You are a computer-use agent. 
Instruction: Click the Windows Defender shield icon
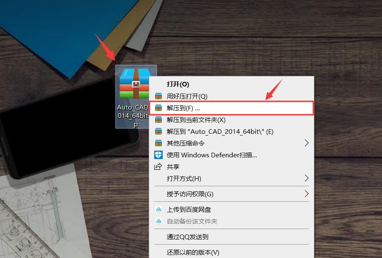(158, 155)
